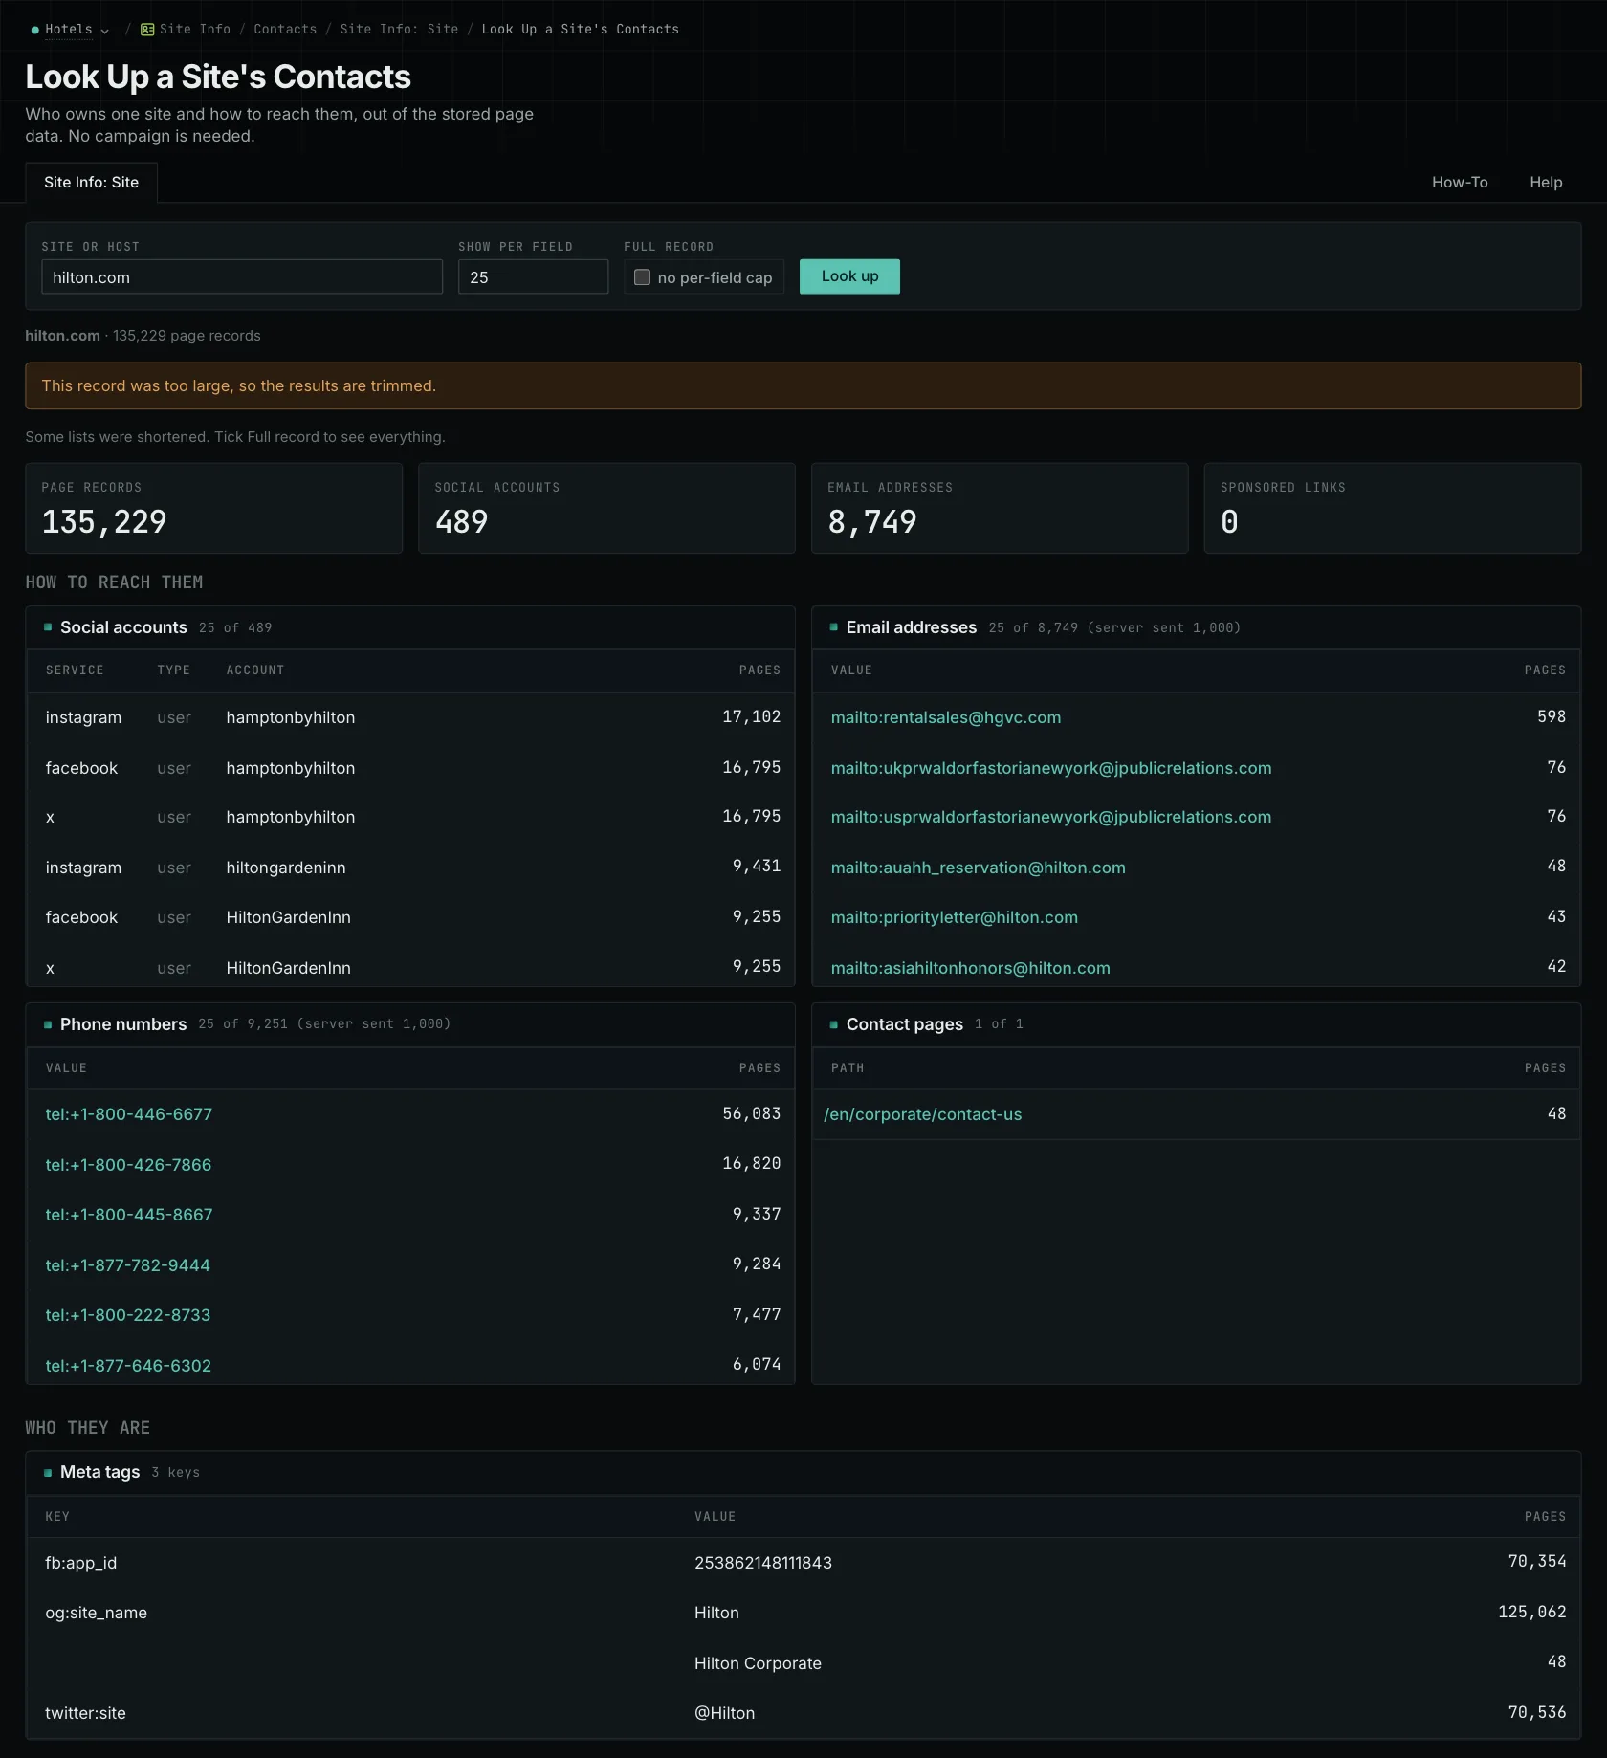Click the Contact pages panel heading

904,1024
